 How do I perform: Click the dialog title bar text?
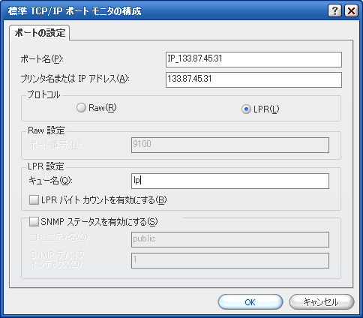click(x=74, y=11)
